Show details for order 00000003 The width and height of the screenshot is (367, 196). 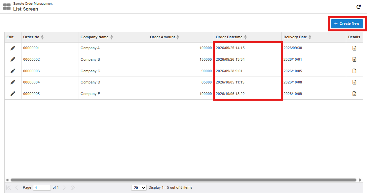pyautogui.click(x=354, y=71)
